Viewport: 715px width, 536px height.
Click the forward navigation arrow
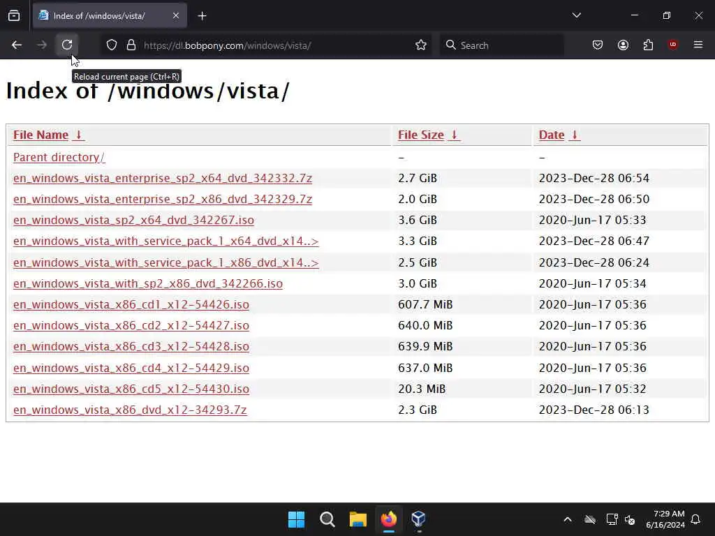(x=41, y=45)
